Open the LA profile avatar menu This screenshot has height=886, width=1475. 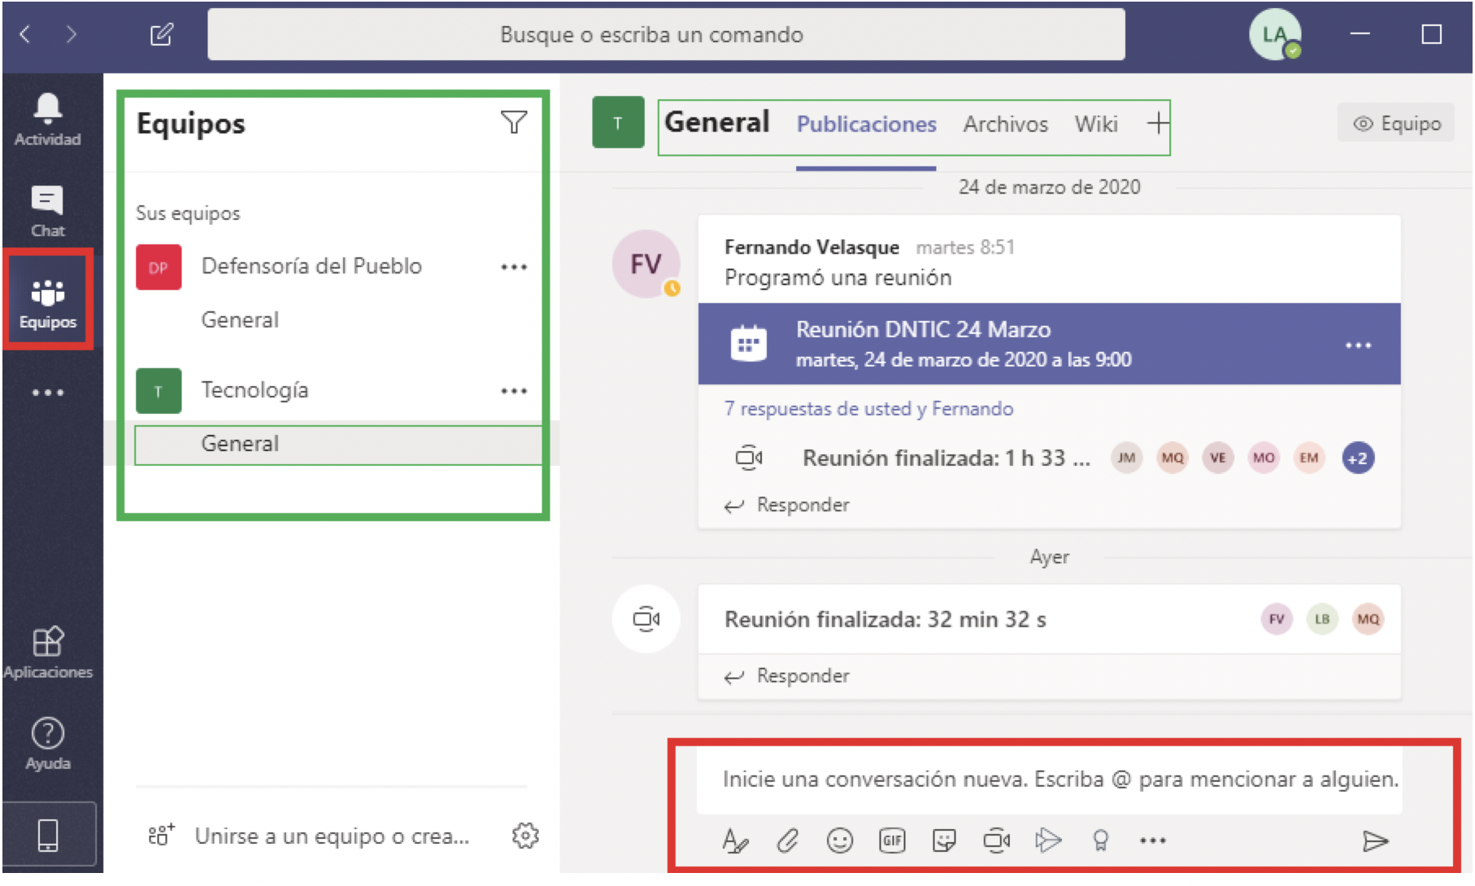pos(1274,34)
